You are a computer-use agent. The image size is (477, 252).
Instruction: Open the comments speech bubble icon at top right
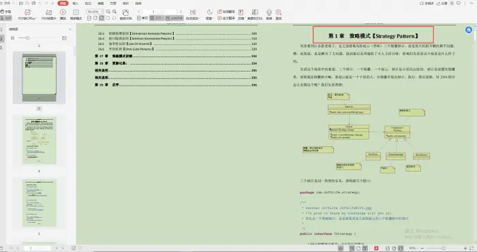(459, 3)
